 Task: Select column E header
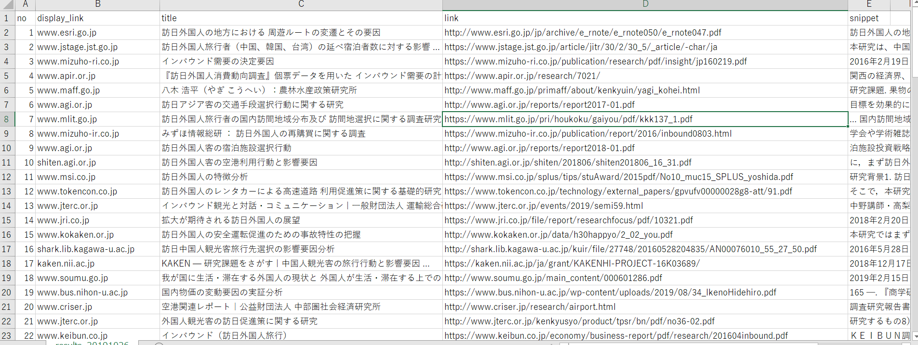(x=869, y=5)
